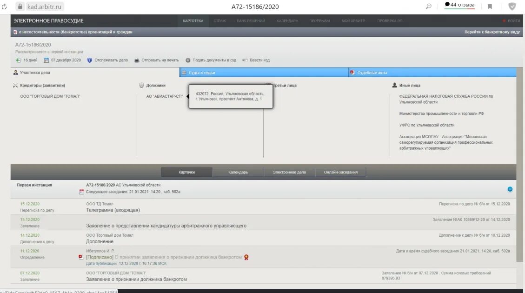The height and width of the screenshot is (293, 525).
Task: Select creditor ООО "ТОРГОВЫЙ ДОМ "ТОМАЛ"
Action: [50, 96]
